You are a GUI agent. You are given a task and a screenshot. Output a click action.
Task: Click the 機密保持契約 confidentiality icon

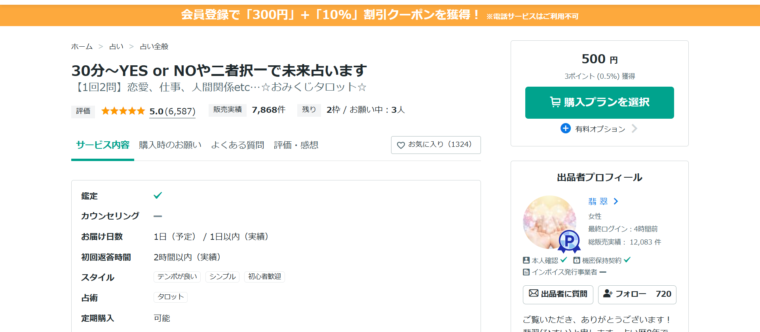[577, 260]
